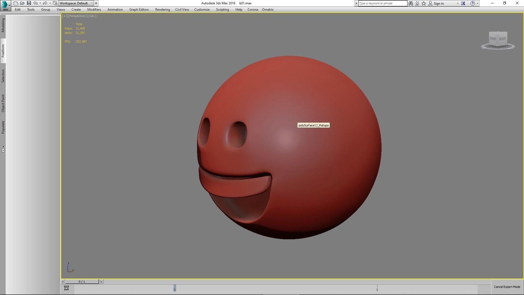Go to next frame with > button

click(x=101, y=282)
